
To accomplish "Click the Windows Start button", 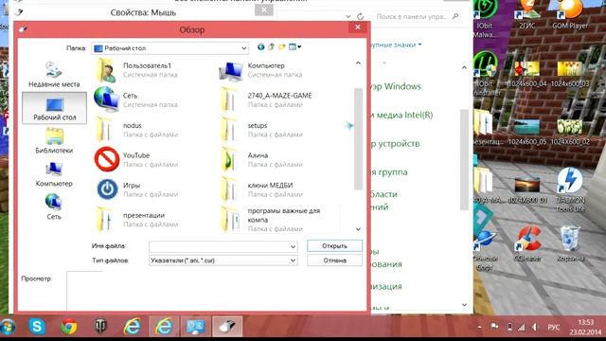I will pyautogui.click(x=8, y=327).
